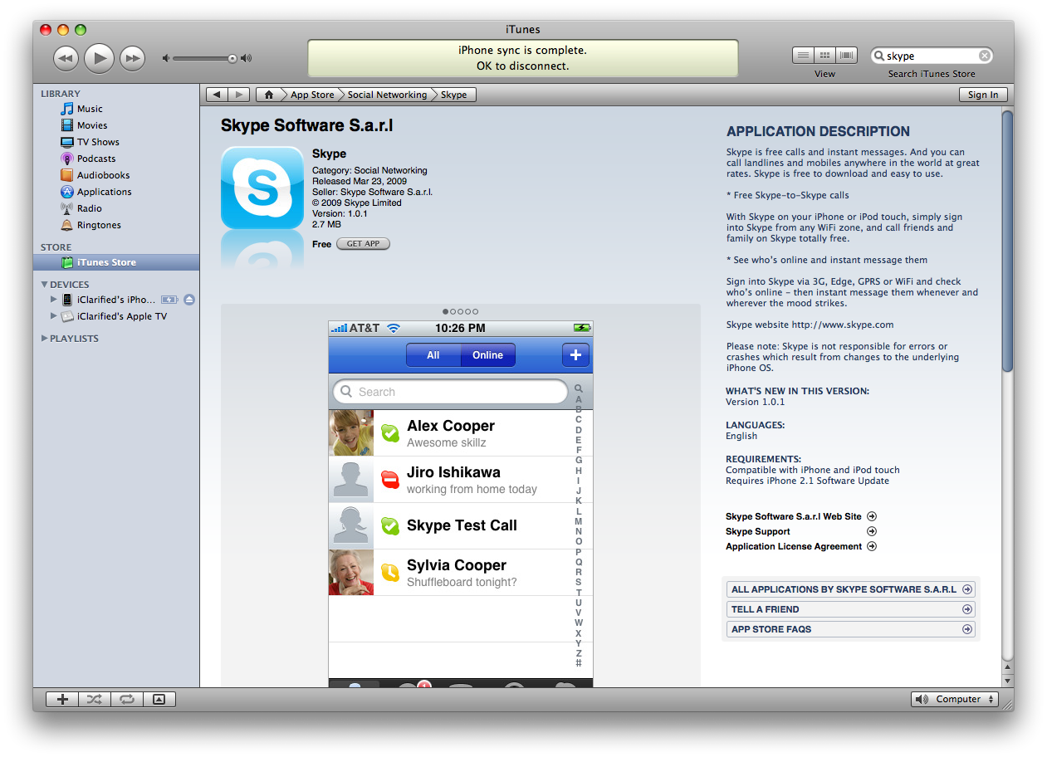Viewport: 1047px width, 757px height.
Task: Click the iPhone battery indicator in sidebar
Action: 169,300
